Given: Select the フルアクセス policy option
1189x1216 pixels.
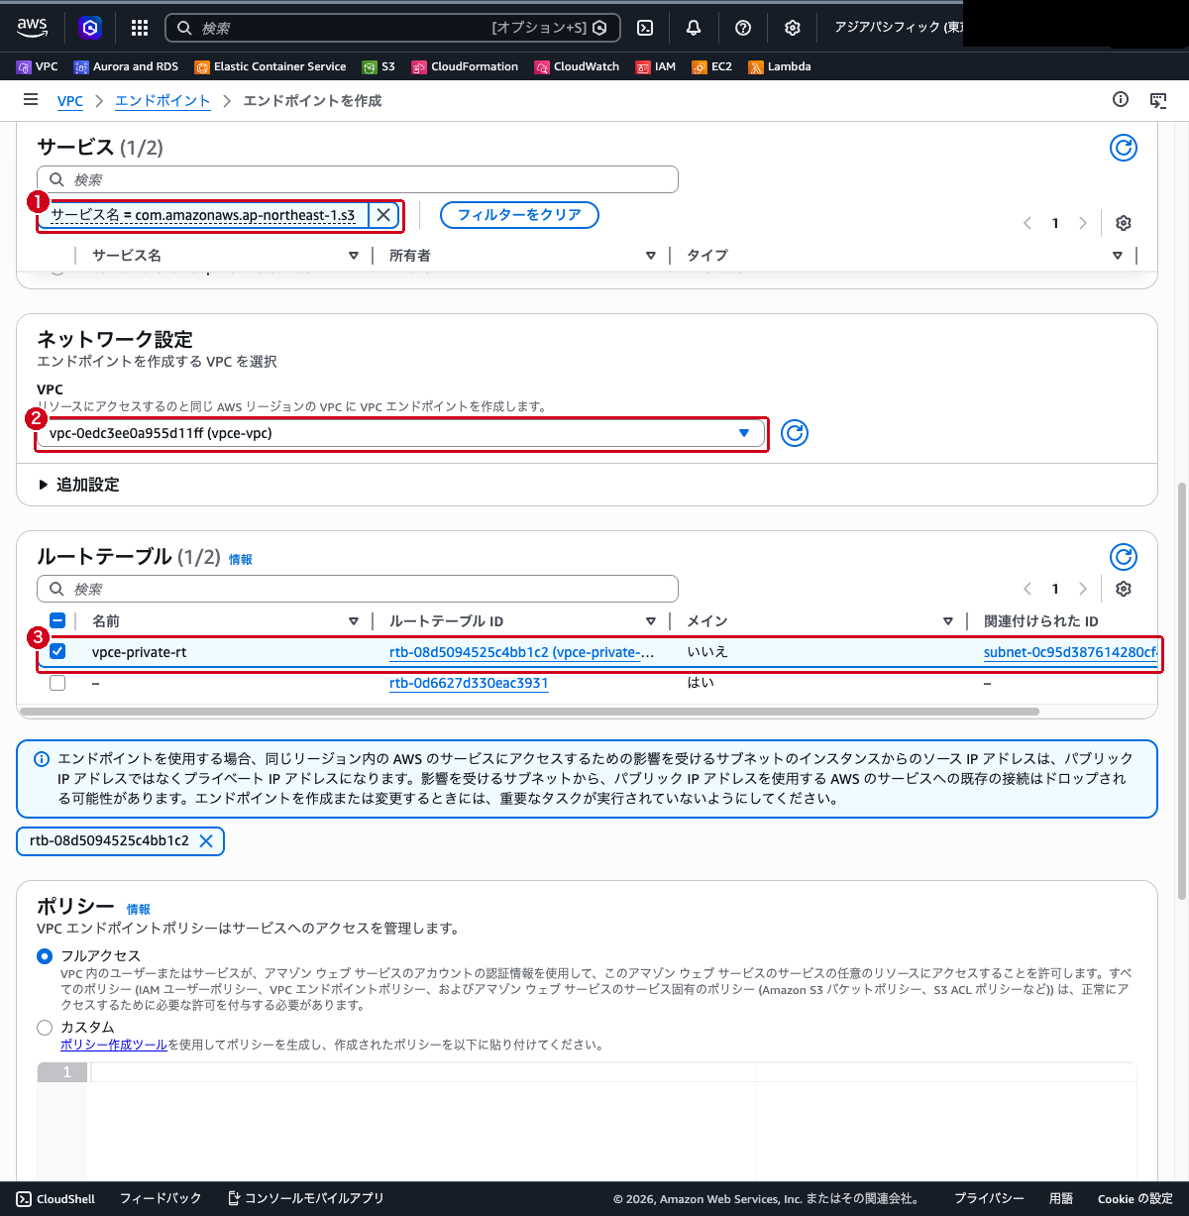Looking at the screenshot, I should tap(45, 956).
